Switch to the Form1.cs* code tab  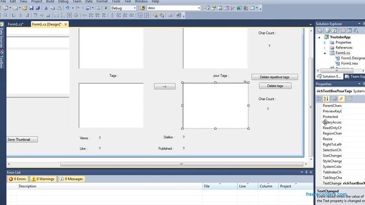click(15, 24)
